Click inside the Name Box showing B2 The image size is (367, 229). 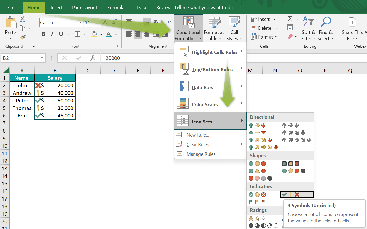coord(21,58)
